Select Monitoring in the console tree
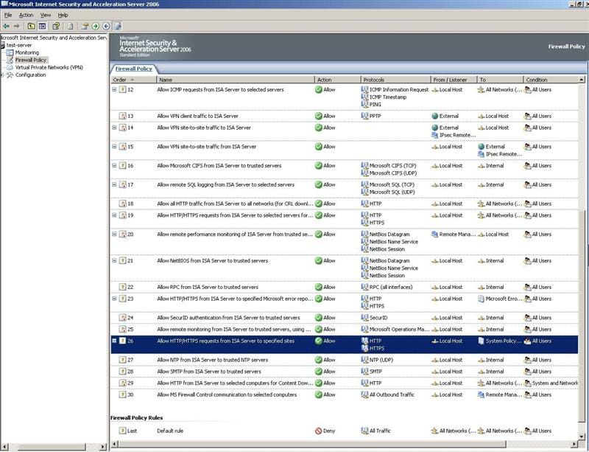The image size is (589, 452). [x=27, y=52]
